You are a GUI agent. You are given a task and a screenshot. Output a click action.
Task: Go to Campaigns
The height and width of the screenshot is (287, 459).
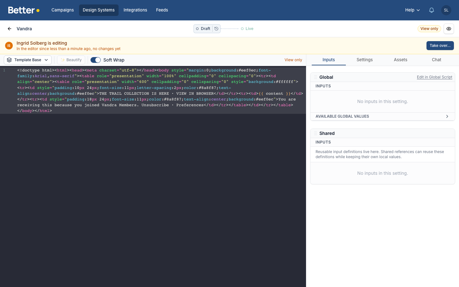62,10
